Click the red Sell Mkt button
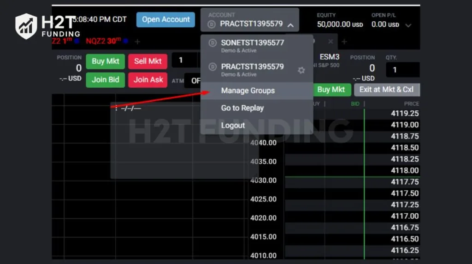 (148, 61)
